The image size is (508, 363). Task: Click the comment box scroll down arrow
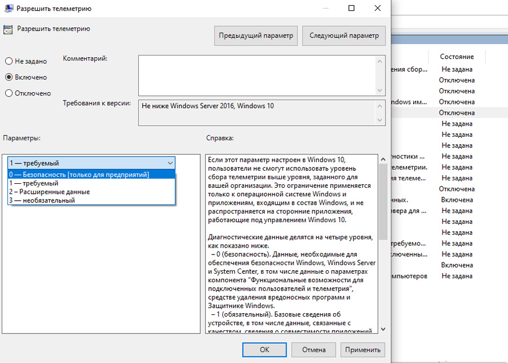pyautogui.click(x=380, y=90)
